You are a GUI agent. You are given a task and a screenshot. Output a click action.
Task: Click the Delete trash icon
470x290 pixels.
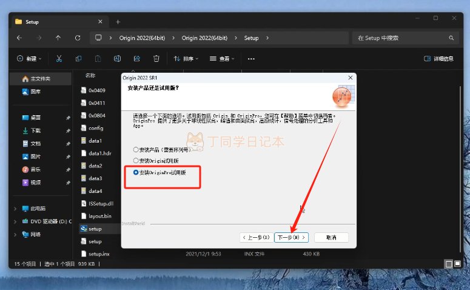156,59
